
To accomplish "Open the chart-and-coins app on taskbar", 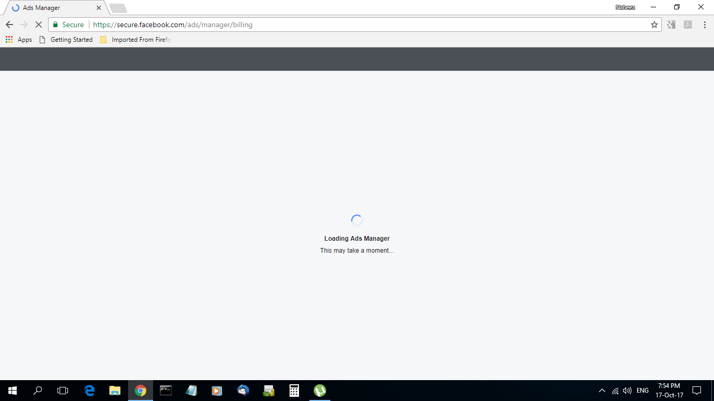I will pos(269,391).
